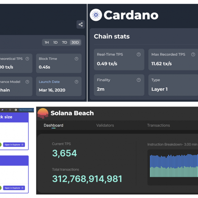Choose the 30D time range
Image resolution: width=198 pixels, height=198 pixels.
(75, 42)
